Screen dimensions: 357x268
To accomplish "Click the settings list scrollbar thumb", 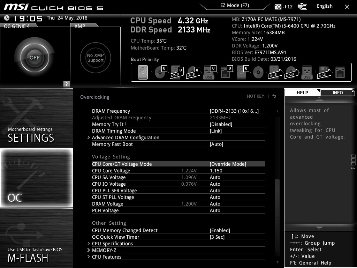I will [x=277, y=215].
